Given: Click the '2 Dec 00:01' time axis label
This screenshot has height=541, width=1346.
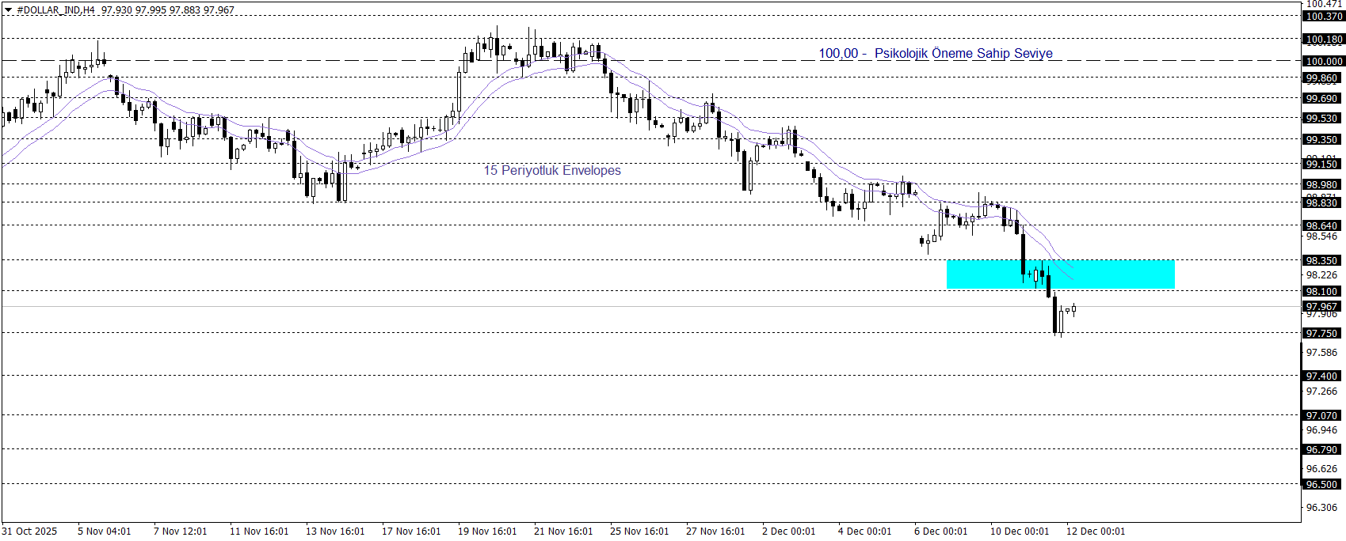Looking at the screenshot, I should [x=788, y=531].
